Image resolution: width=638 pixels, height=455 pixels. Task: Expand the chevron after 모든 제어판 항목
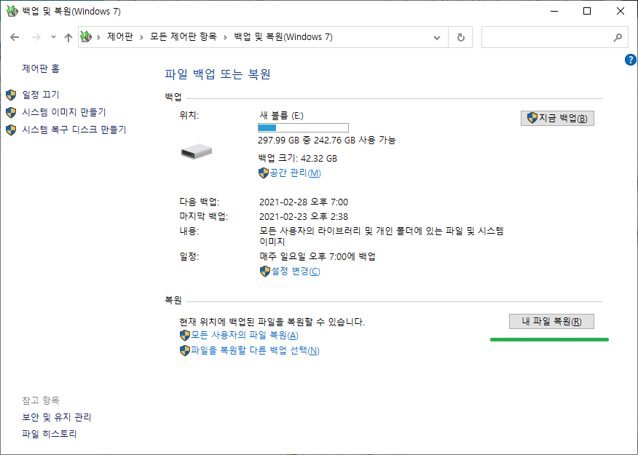pos(225,37)
